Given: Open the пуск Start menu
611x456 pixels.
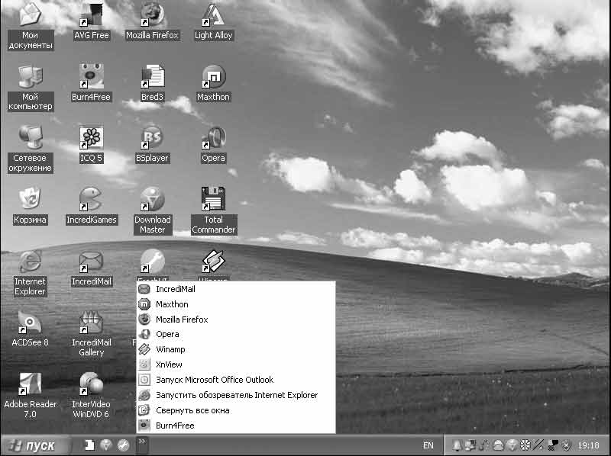Looking at the screenshot, I should click(34, 445).
